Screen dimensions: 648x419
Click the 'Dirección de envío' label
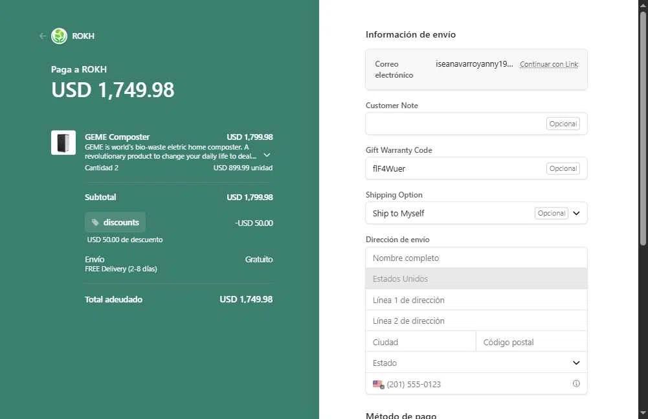[x=397, y=240]
